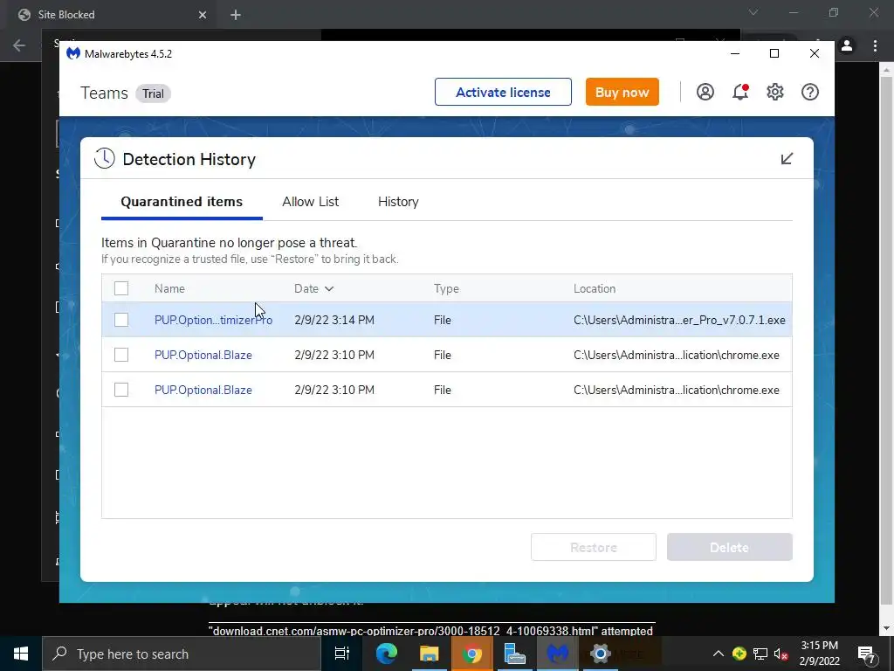Open the computer app icon in taskbar
This screenshot has height=671, width=894.
[514, 654]
